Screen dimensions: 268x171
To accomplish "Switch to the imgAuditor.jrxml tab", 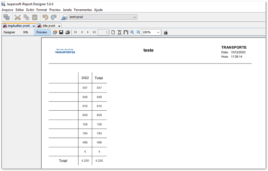I will (x=19, y=26).
